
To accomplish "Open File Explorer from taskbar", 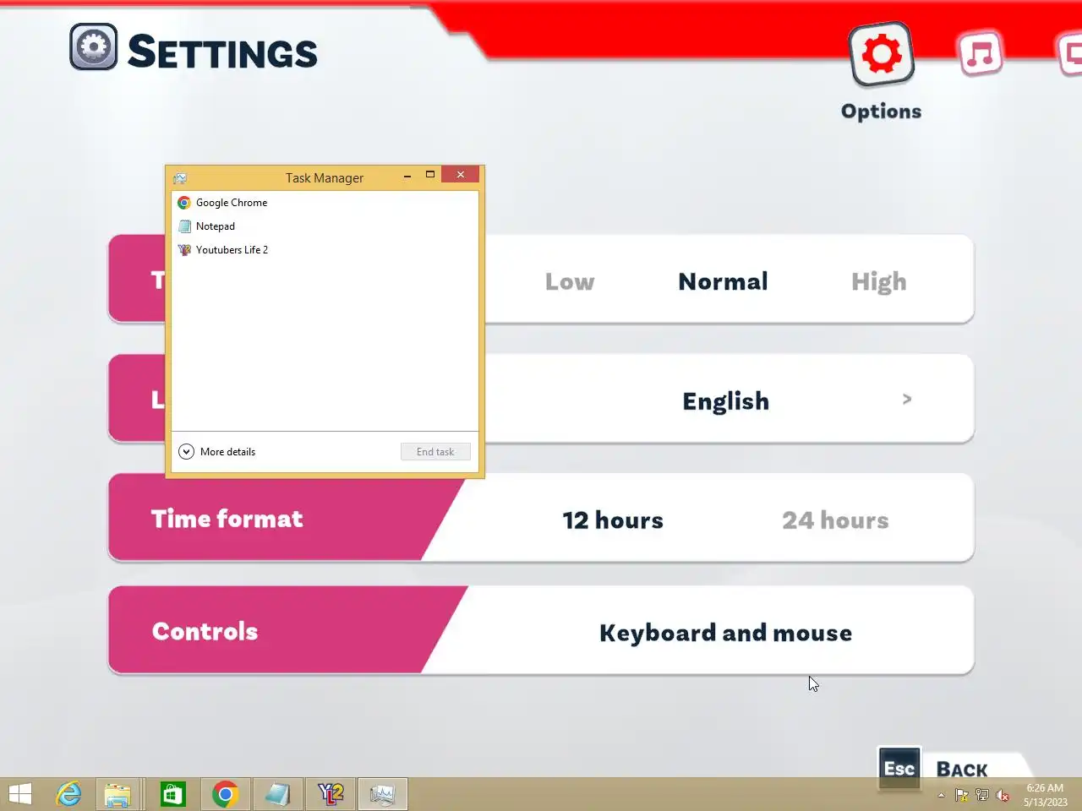I will (x=117, y=794).
